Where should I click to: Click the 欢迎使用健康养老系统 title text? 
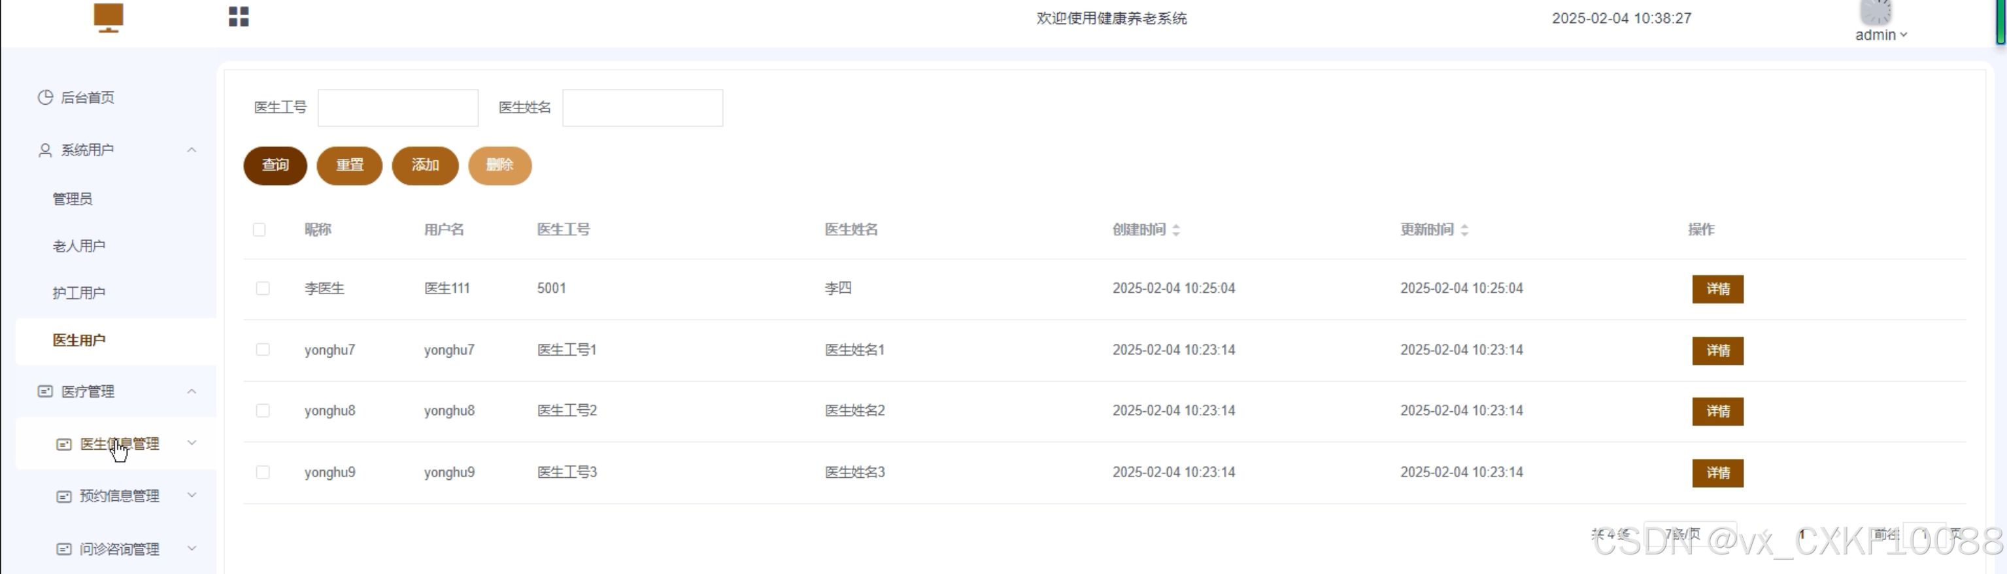(1111, 18)
